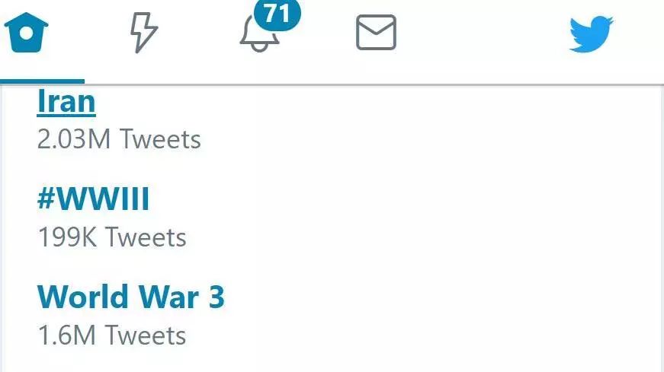664x372 pixels.
Task: Click the word Tweets beside 2.03M
Action: click(x=161, y=139)
